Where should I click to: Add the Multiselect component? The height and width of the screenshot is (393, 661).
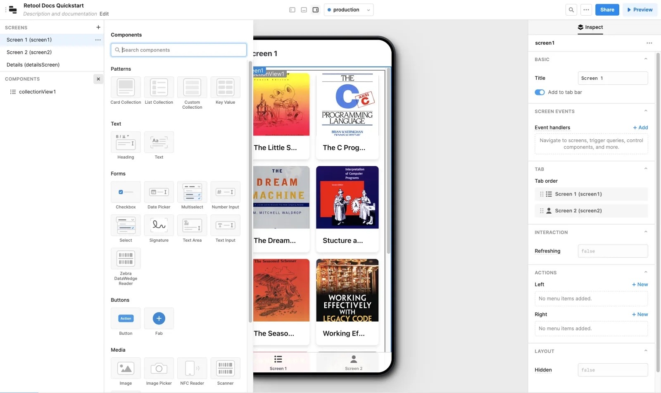192,192
